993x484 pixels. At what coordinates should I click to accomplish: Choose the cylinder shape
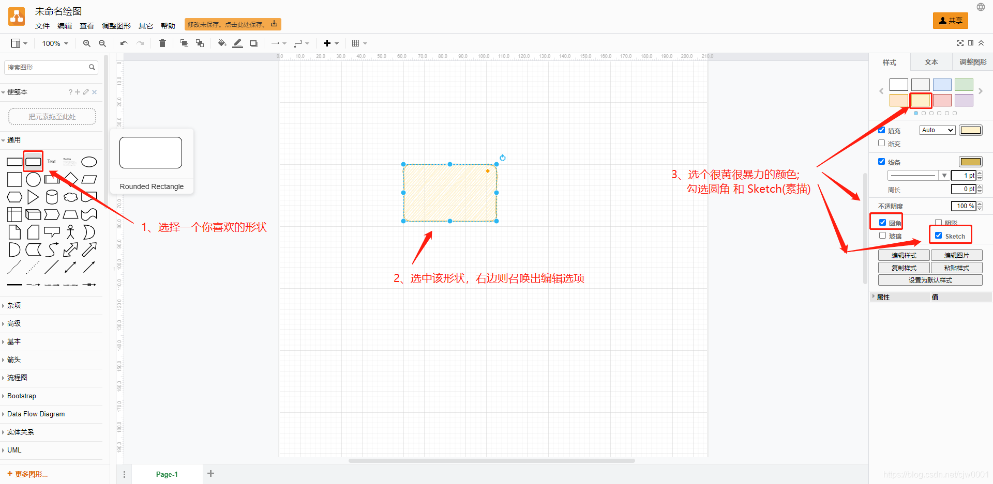click(52, 197)
